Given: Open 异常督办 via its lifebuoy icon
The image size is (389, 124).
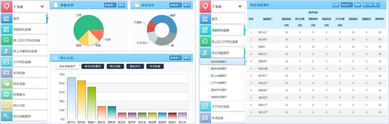Looking at the screenshot, I should click(7, 94).
